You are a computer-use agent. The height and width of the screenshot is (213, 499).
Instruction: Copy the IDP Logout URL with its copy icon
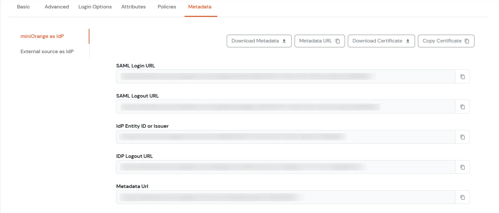tap(462, 167)
